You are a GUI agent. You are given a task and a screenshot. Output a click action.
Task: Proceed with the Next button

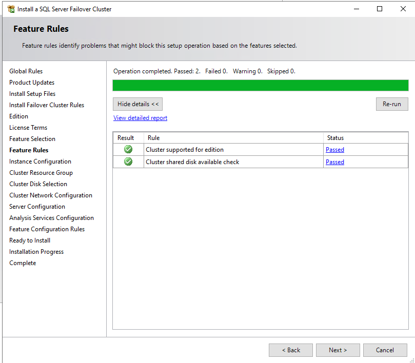338,350
